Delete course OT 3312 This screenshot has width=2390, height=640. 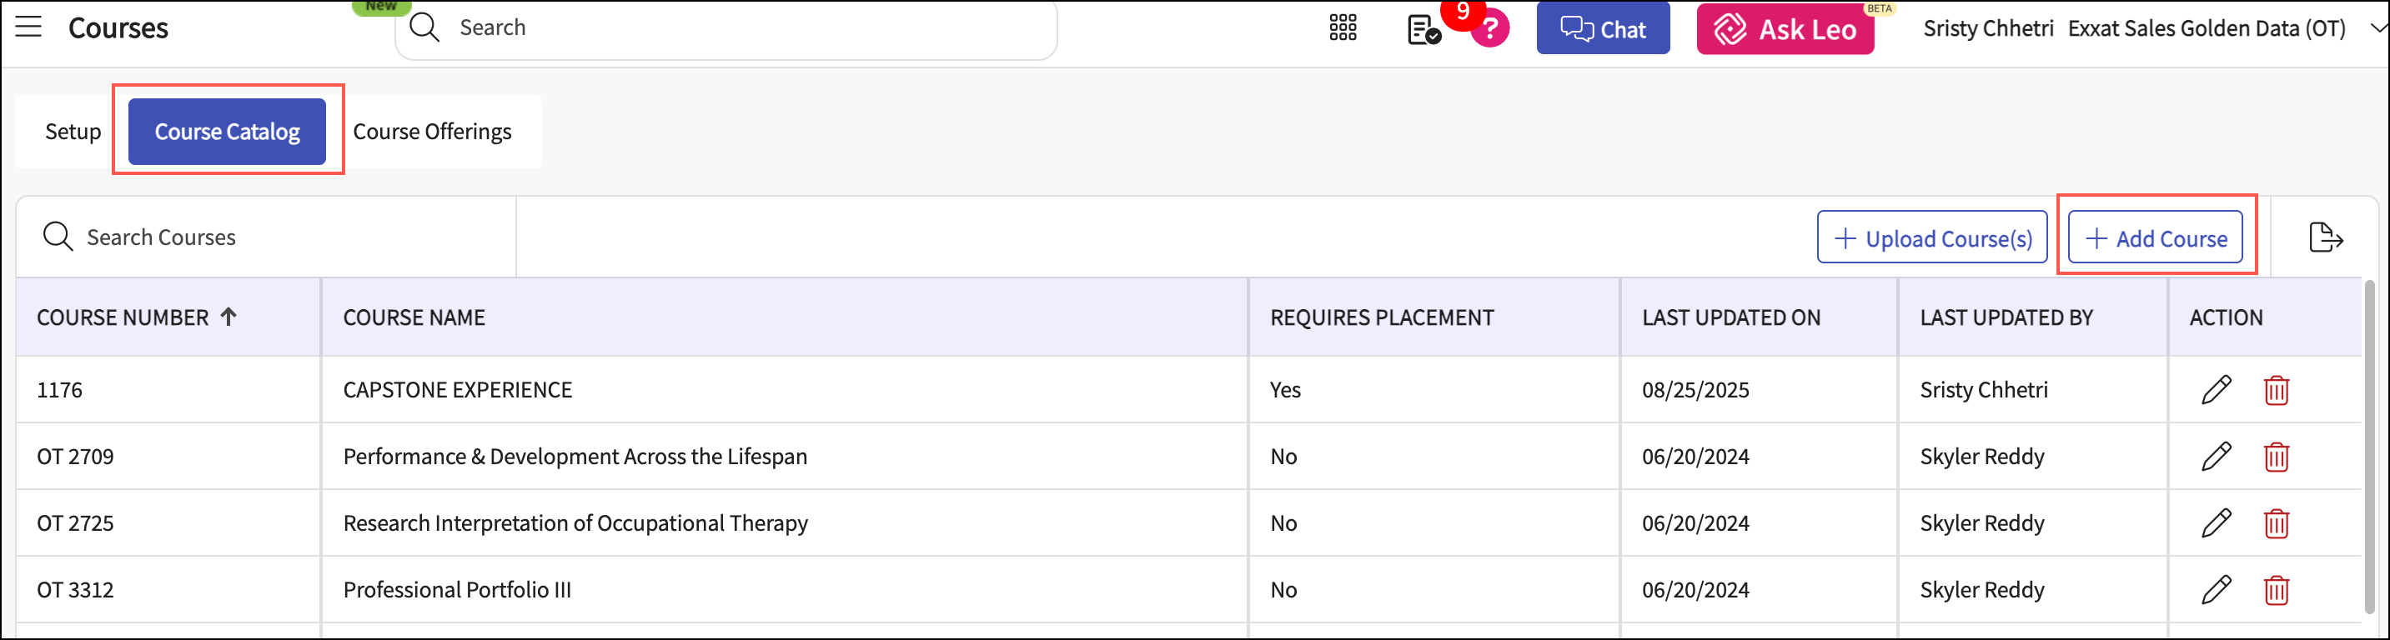point(2276,591)
